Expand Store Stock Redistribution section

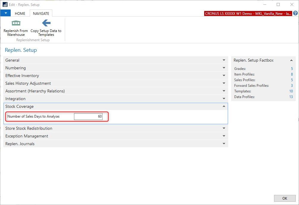click(224, 128)
